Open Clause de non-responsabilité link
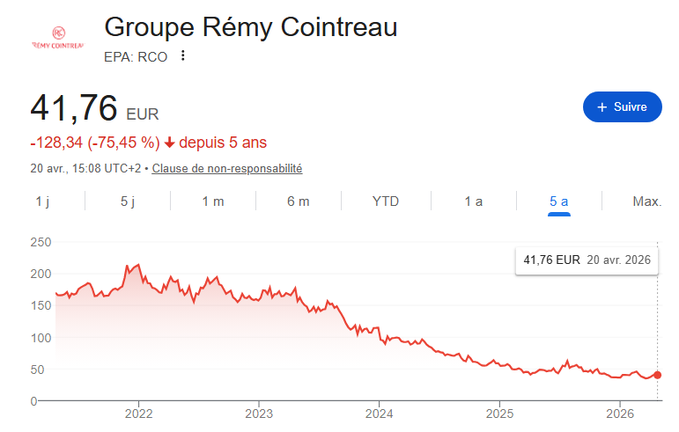Viewport: 679px width, 432px height. (x=227, y=168)
